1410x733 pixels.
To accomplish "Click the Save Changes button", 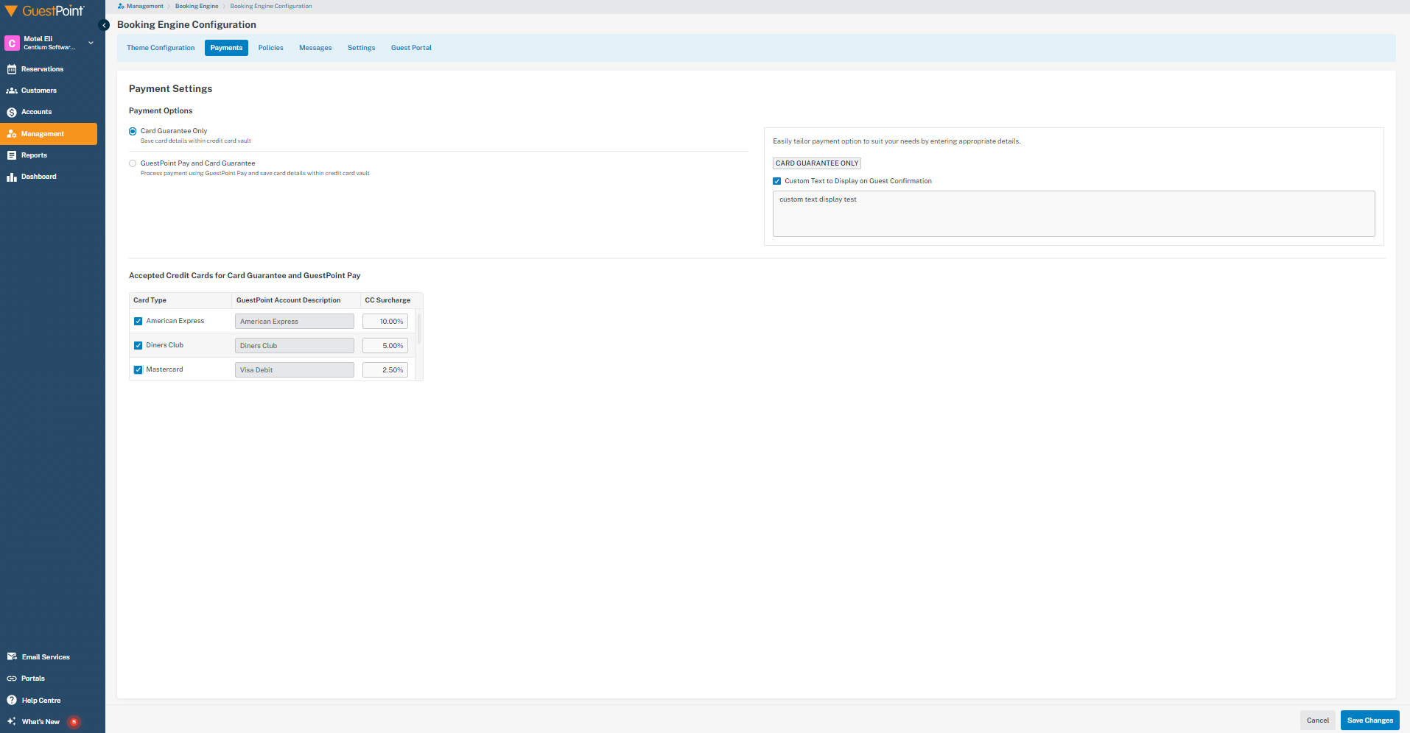I will pyautogui.click(x=1369, y=720).
